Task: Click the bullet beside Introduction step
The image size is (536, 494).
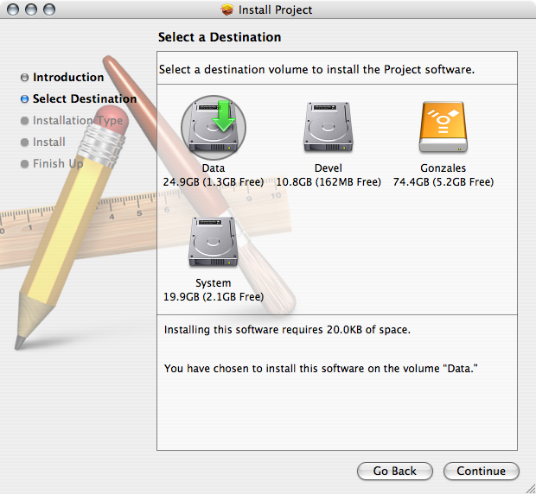Action: (x=24, y=78)
